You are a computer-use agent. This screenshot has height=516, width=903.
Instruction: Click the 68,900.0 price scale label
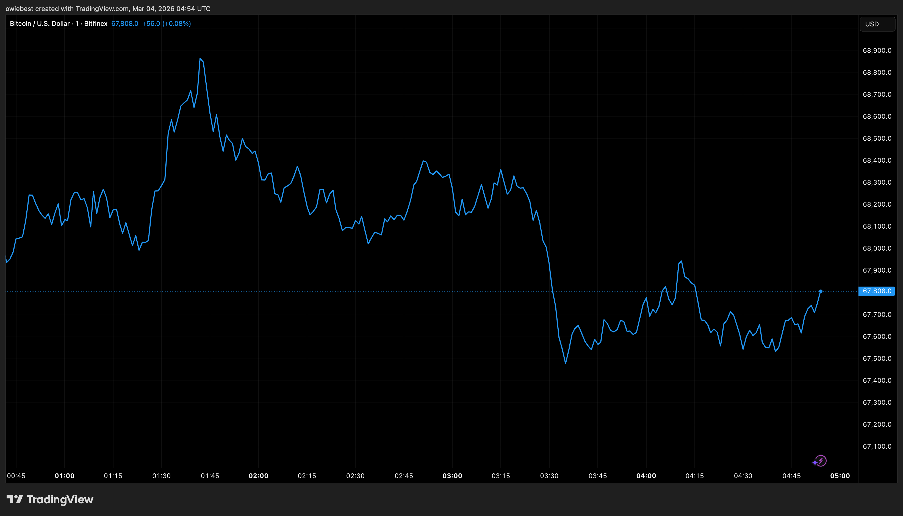[x=877, y=50]
